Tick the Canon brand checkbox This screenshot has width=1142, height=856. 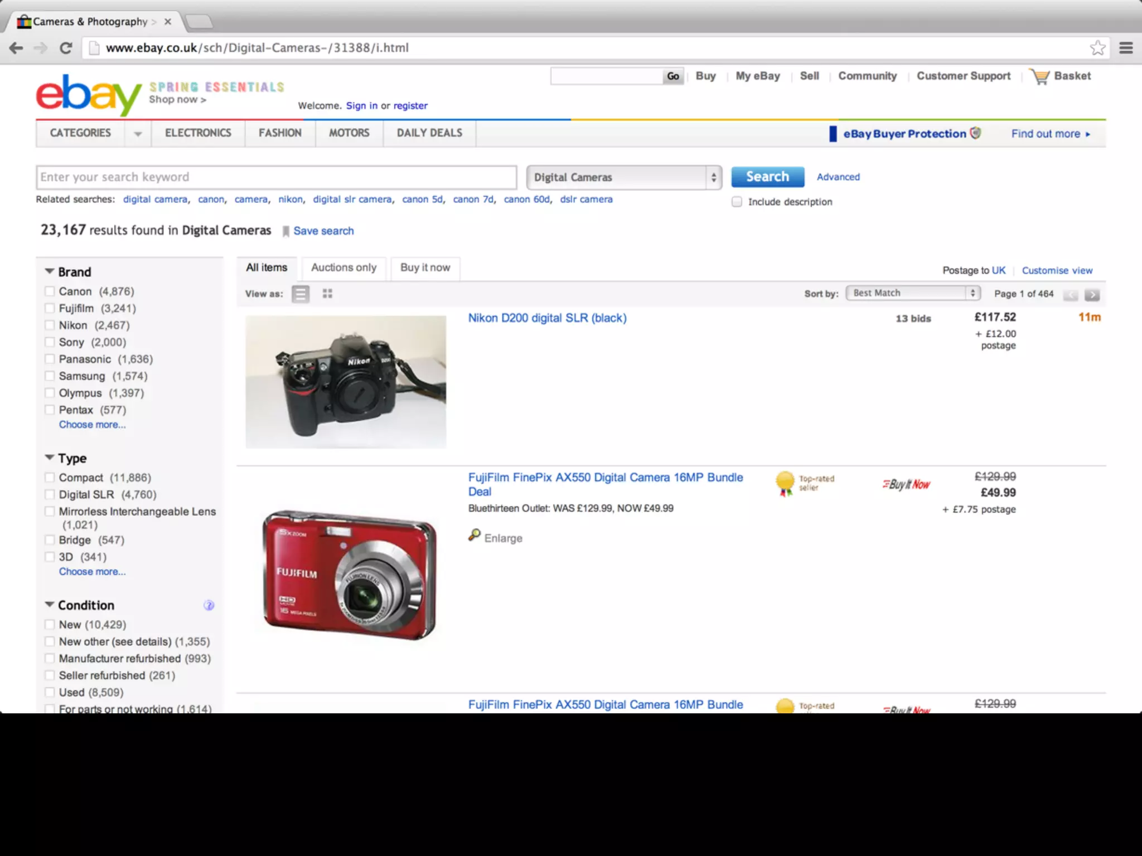[50, 291]
